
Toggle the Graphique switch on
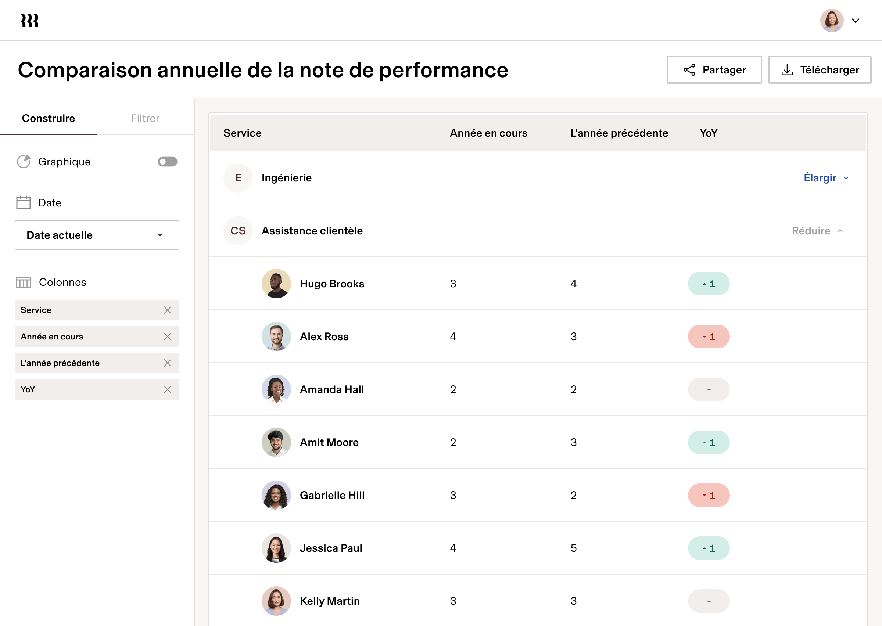(x=167, y=162)
